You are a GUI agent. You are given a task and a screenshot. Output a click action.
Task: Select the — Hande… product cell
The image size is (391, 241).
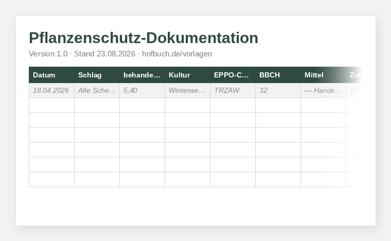click(323, 90)
